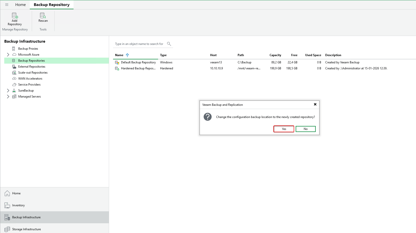
Task: Select Scale-out Repositories item
Action: 33,73
